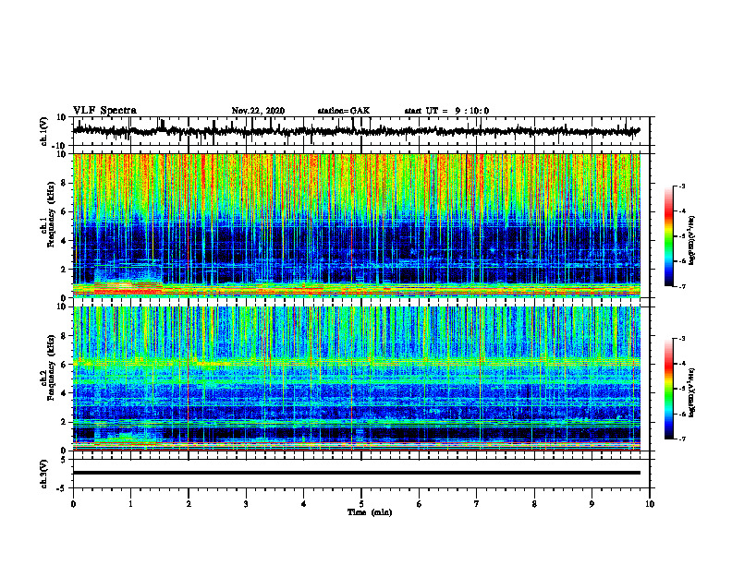732x565 pixels.
Task: Click the "-3" label on ch.1 color scale
Action: [x=682, y=186]
